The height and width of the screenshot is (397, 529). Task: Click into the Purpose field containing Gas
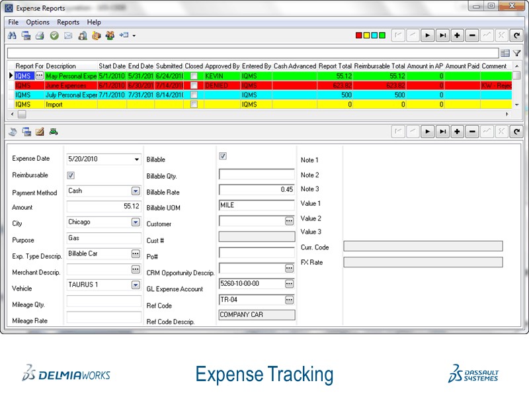pos(104,238)
